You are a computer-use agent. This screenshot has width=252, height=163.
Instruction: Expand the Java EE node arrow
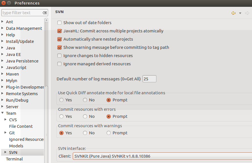(2, 54)
